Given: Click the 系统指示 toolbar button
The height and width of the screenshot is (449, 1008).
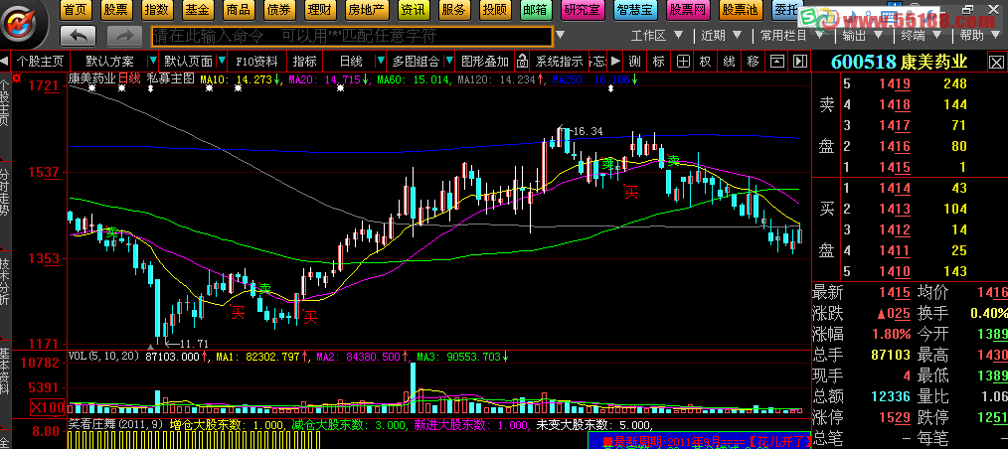Looking at the screenshot, I should 559,62.
